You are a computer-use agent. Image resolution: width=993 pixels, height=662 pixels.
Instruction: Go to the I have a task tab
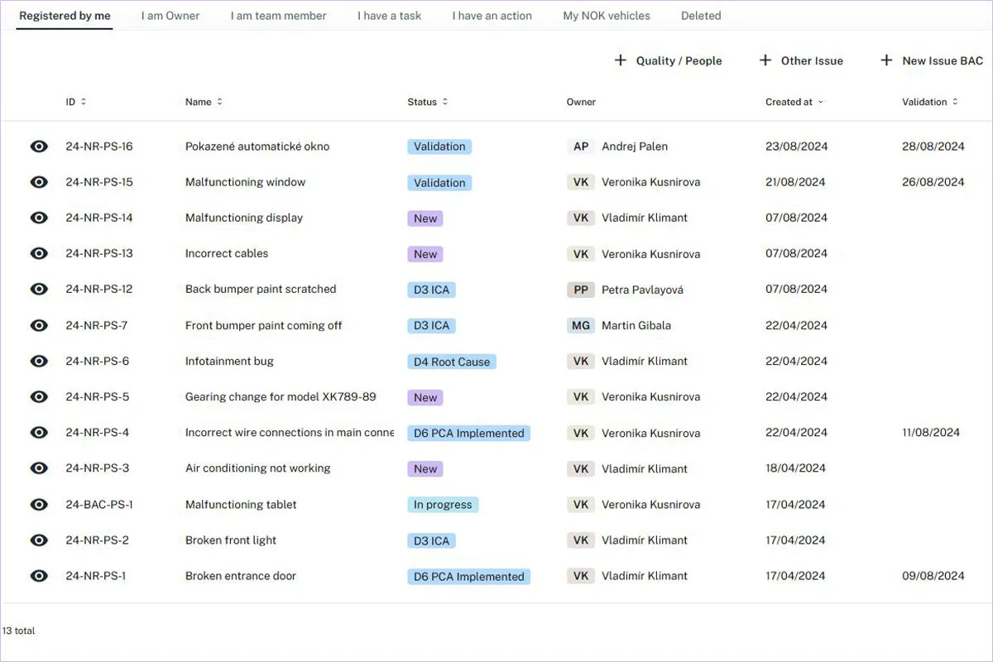point(390,16)
